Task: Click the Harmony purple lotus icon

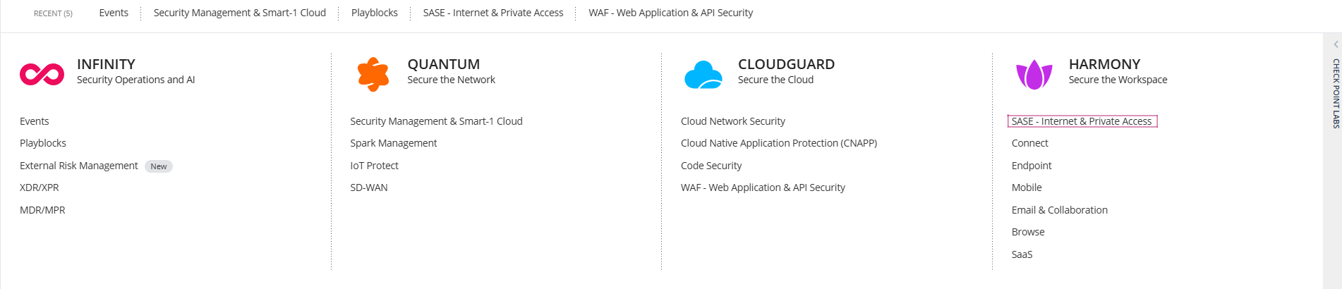Action: pos(1034,74)
